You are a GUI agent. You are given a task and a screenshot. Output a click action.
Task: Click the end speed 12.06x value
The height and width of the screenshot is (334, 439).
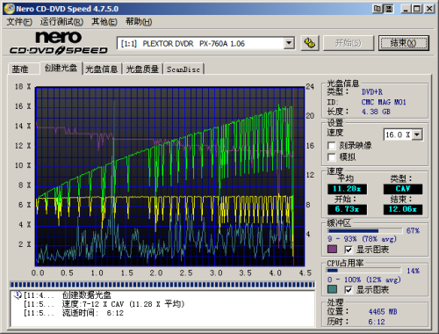(x=403, y=209)
